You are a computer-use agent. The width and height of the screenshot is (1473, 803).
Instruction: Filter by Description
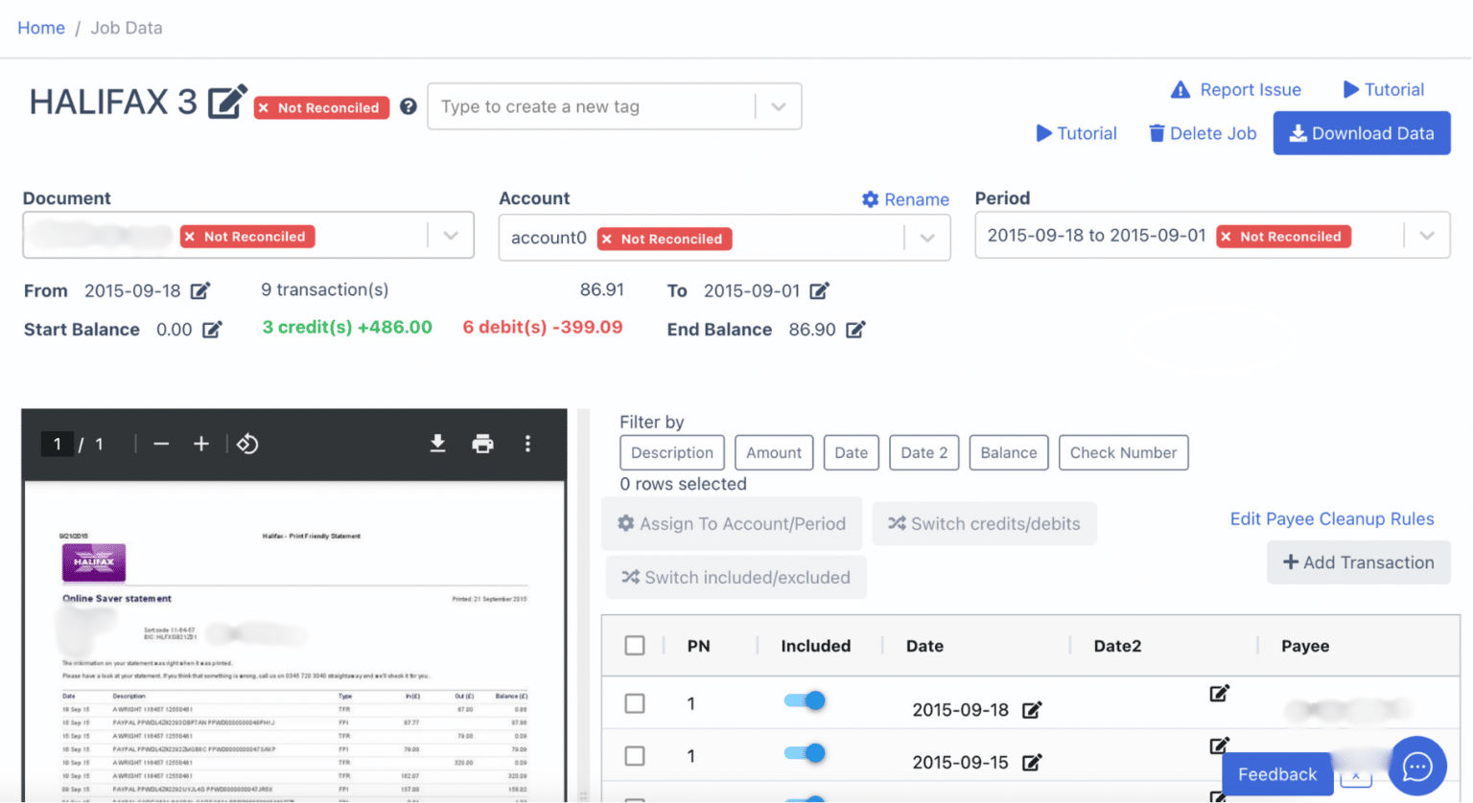pos(671,452)
